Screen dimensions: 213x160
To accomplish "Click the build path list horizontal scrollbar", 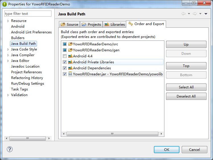I will point(112,134).
